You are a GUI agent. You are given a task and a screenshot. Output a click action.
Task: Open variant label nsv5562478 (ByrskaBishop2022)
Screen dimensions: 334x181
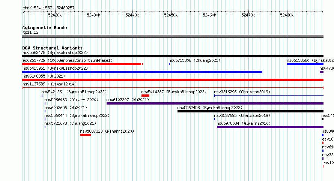(55, 52)
